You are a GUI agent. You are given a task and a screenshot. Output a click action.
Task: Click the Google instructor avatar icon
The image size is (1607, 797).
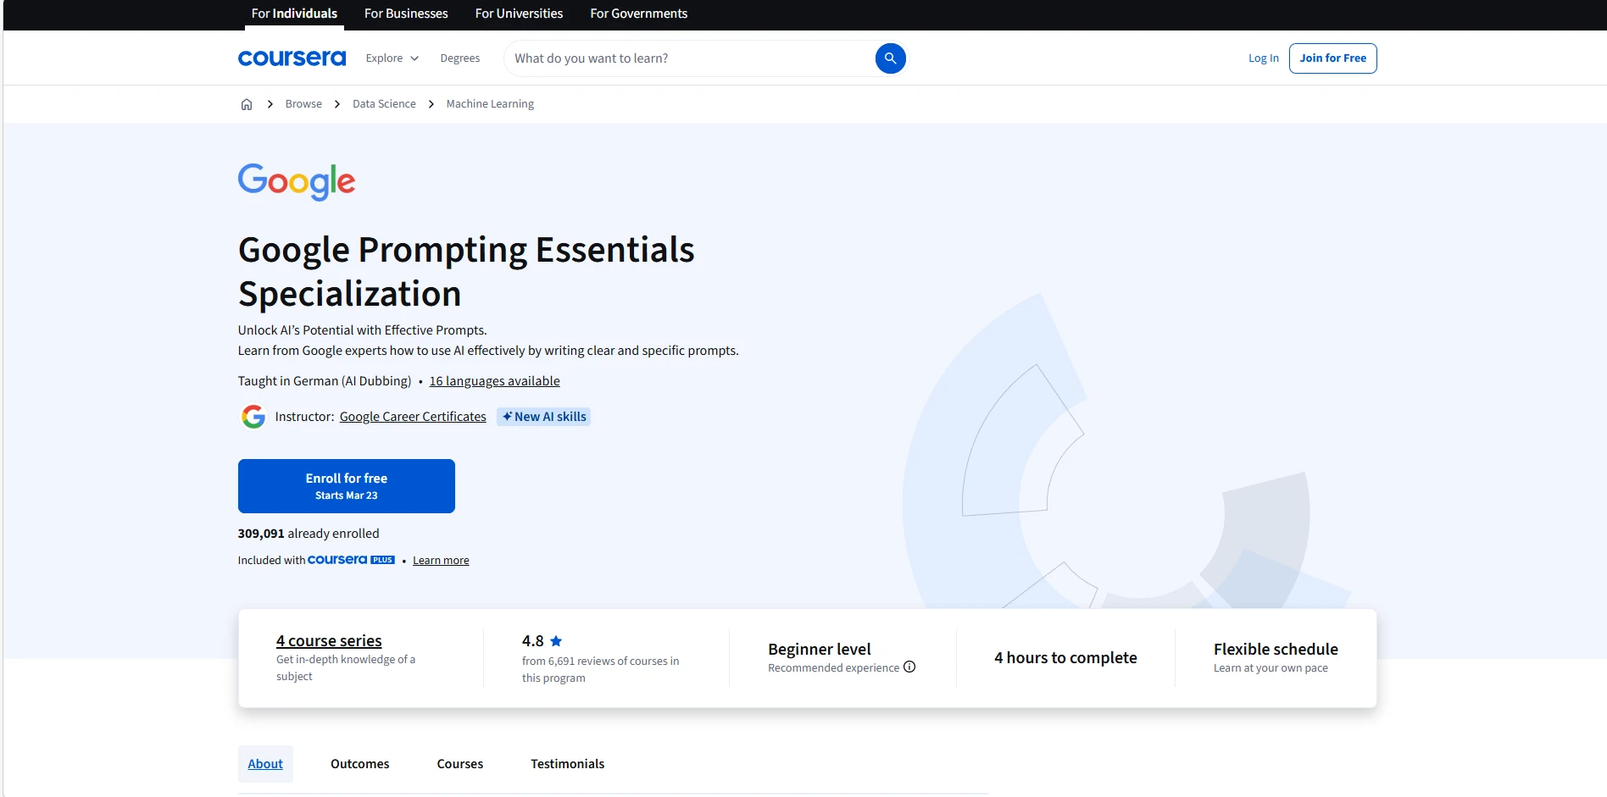click(x=253, y=416)
